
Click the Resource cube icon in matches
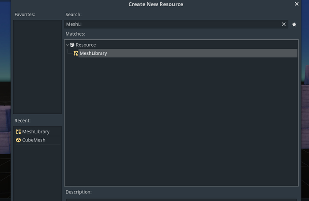tap(72, 45)
